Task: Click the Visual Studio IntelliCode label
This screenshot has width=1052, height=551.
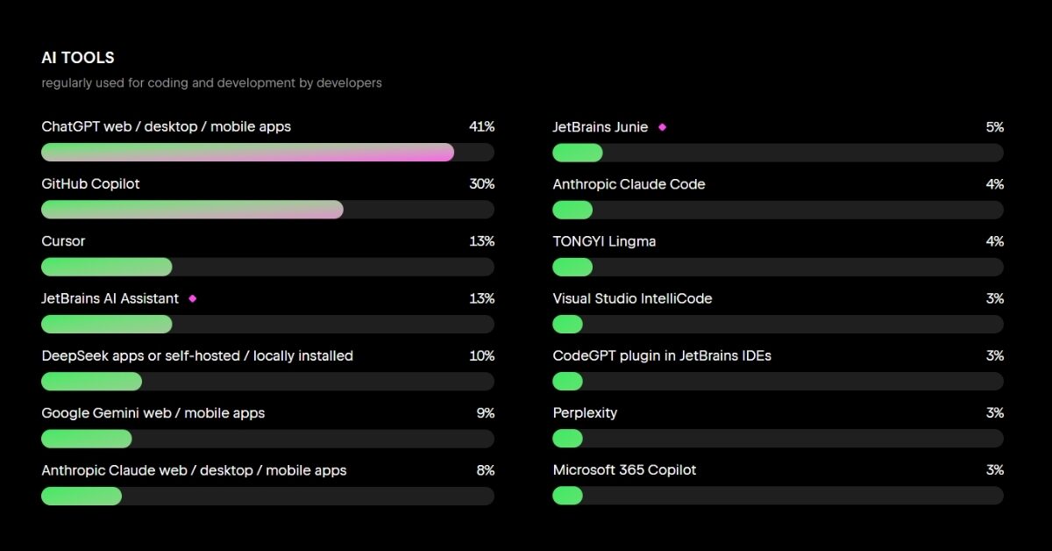Action: tap(632, 298)
